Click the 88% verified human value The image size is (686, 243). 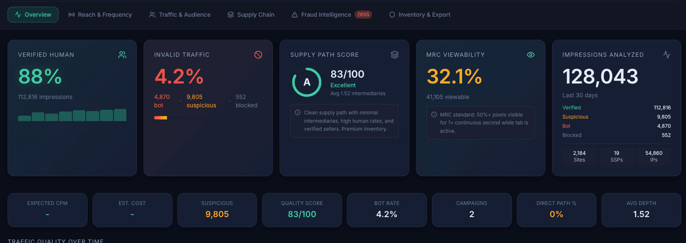40,76
